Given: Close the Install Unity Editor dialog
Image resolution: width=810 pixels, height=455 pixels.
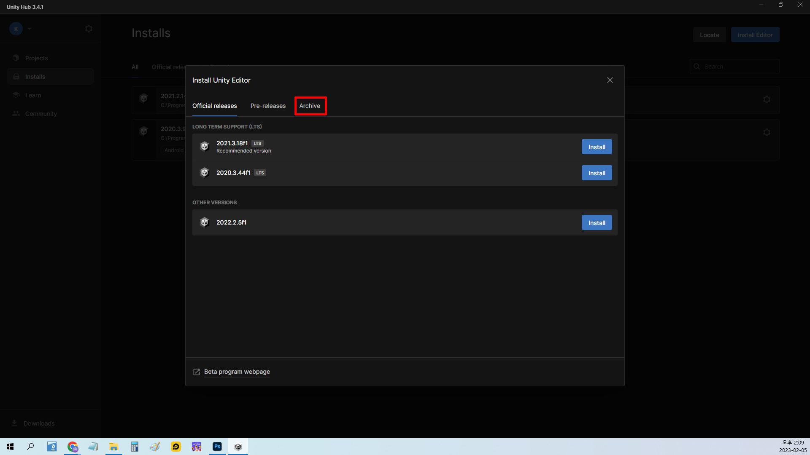Looking at the screenshot, I should tap(610, 80).
